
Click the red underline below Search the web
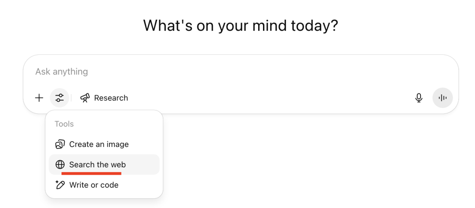(x=91, y=173)
